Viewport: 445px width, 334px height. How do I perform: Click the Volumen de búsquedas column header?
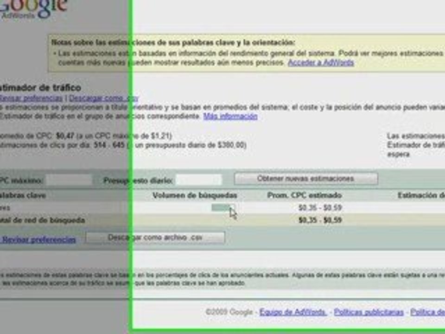[x=195, y=195]
